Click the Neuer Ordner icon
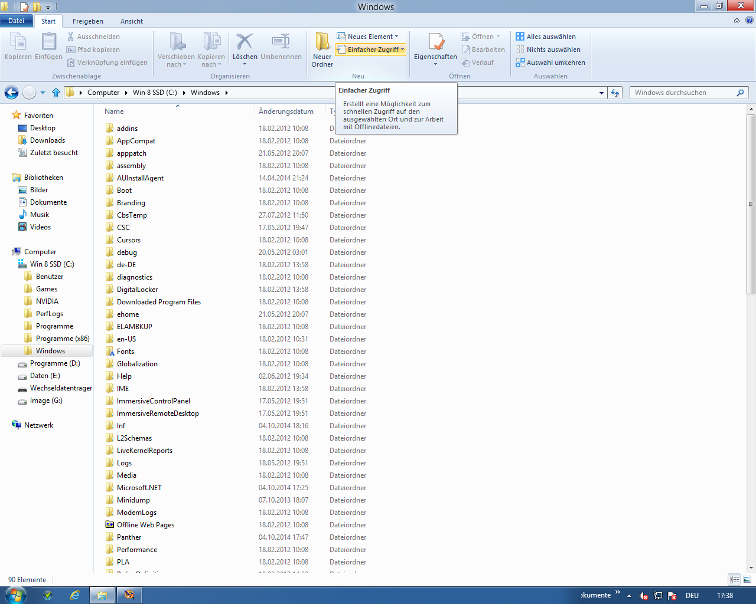The height and width of the screenshot is (604, 756). [322, 41]
